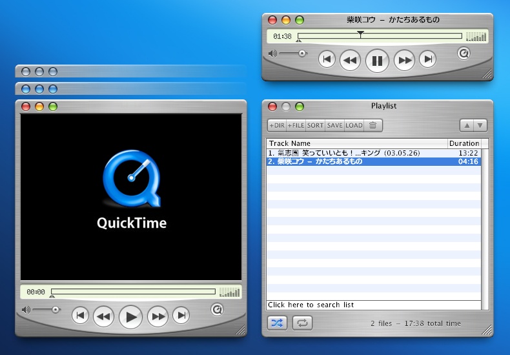This screenshot has width=510, height=355.
Task: Move selected track down with down arrow
Action: pos(480,125)
